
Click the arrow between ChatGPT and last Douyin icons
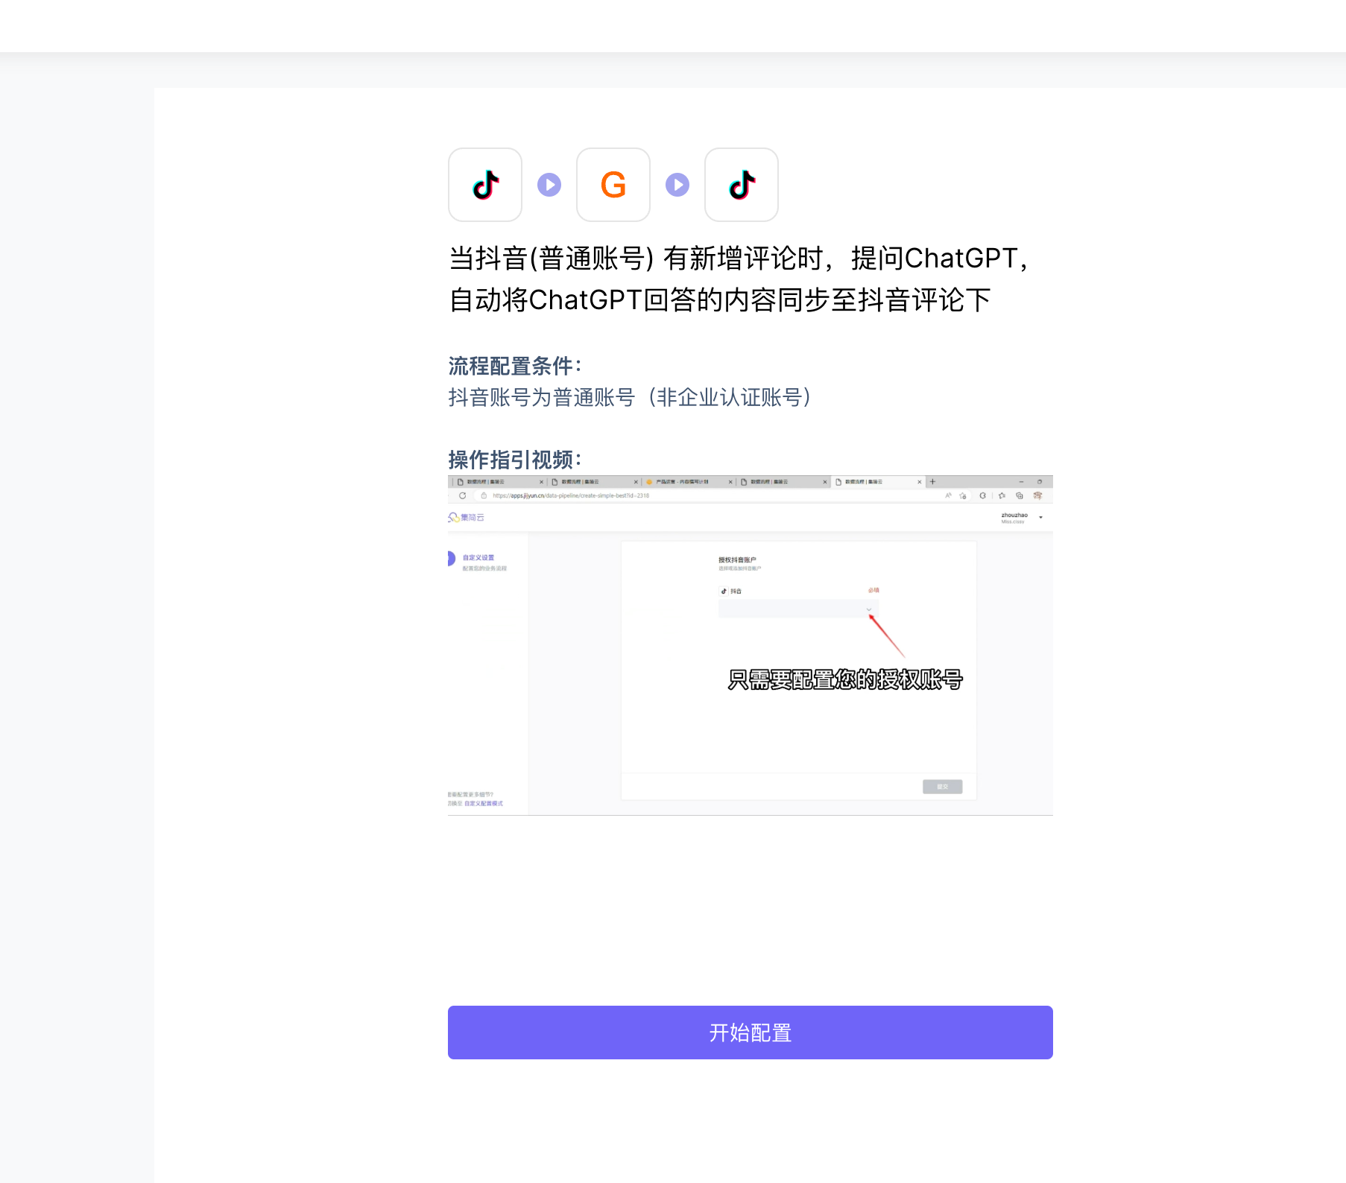[677, 185]
